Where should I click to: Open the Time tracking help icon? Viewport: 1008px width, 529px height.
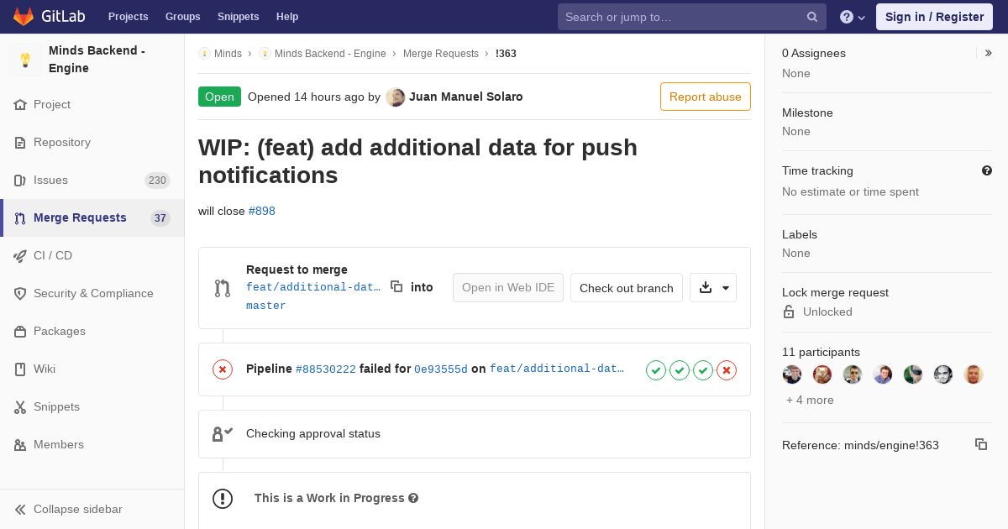point(987,170)
